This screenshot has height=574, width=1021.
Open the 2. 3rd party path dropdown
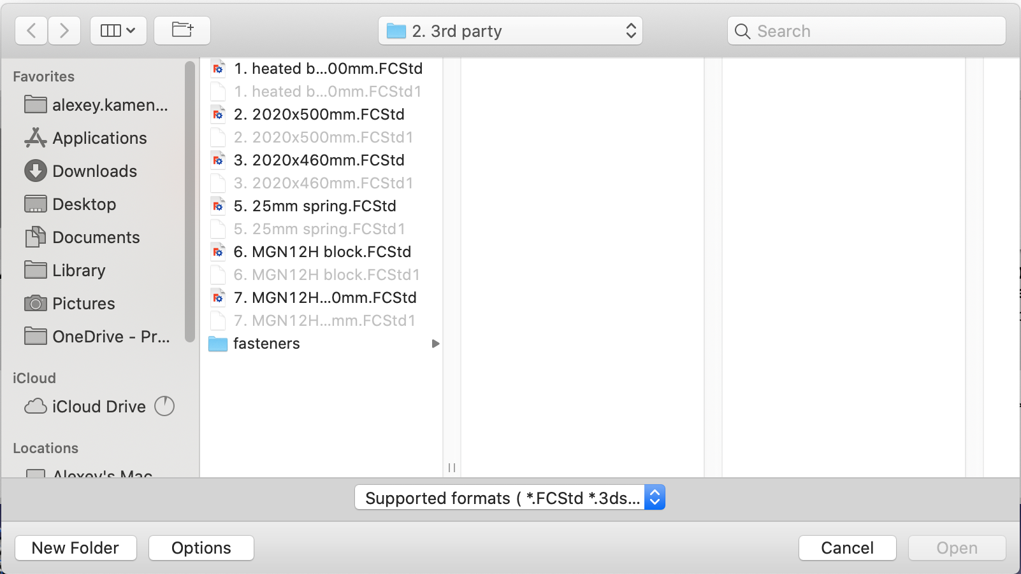[x=510, y=30]
